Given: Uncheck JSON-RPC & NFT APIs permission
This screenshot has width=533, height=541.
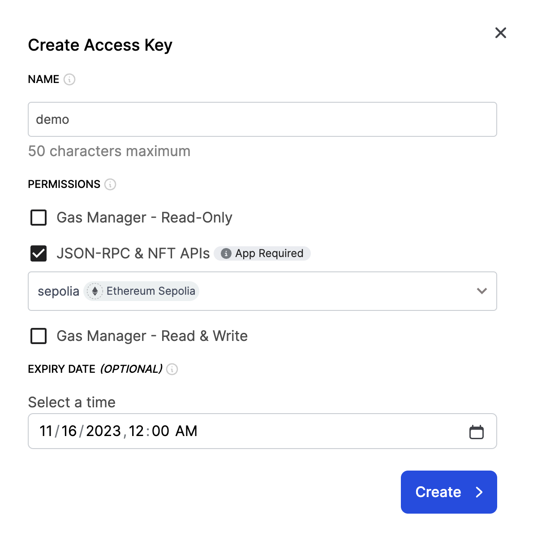Looking at the screenshot, I should point(39,253).
